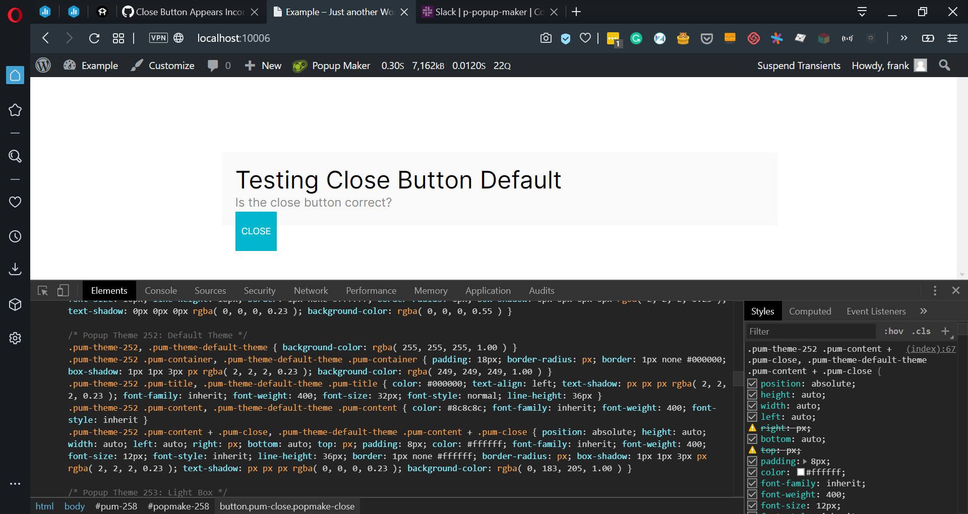The height and width of the screenshot is (514, 968).
Task: Disable the color property checkbox
Action: point(752,472)
